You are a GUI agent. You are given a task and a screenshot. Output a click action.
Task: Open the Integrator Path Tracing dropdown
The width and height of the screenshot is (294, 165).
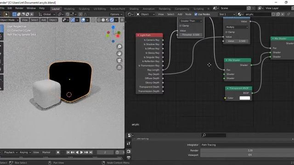[x=247, y=145]
